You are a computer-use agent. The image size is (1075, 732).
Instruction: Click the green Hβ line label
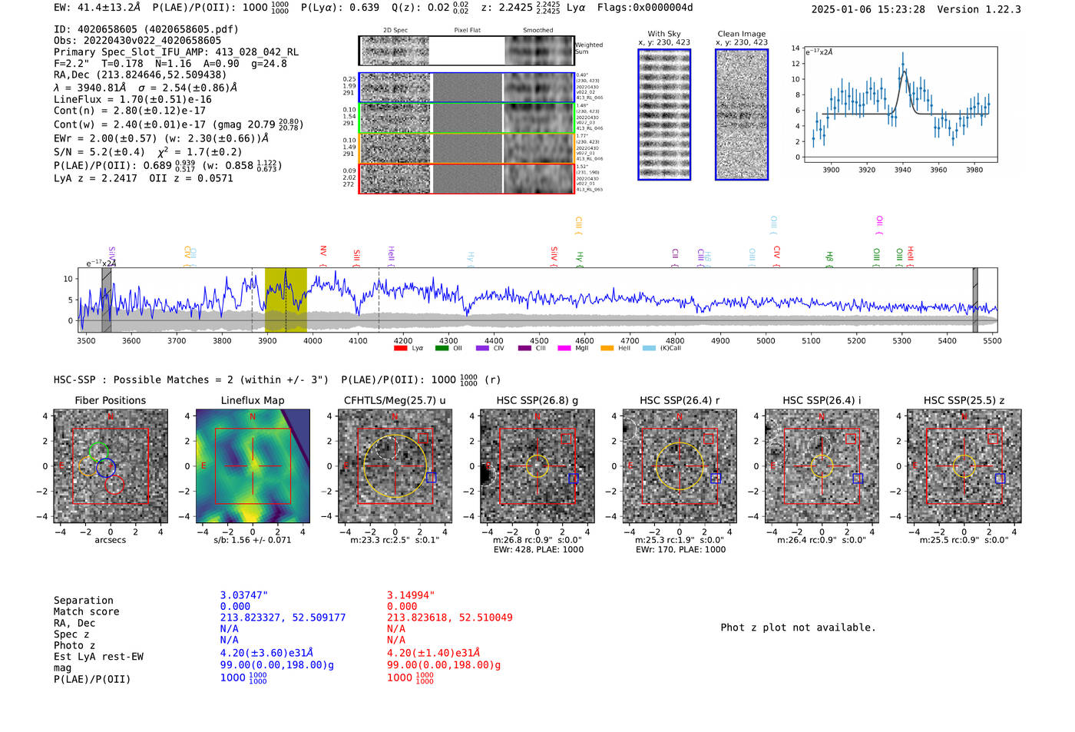pos(829,257)
